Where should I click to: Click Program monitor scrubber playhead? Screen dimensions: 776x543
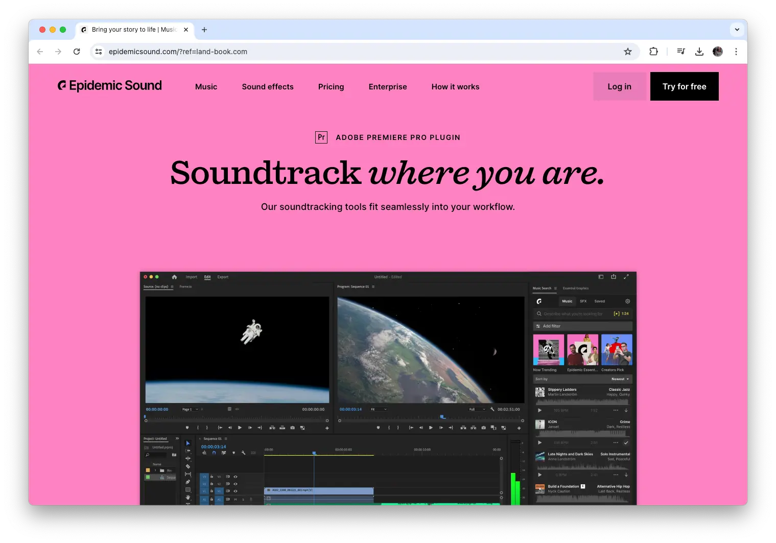[x=442, y=417]
